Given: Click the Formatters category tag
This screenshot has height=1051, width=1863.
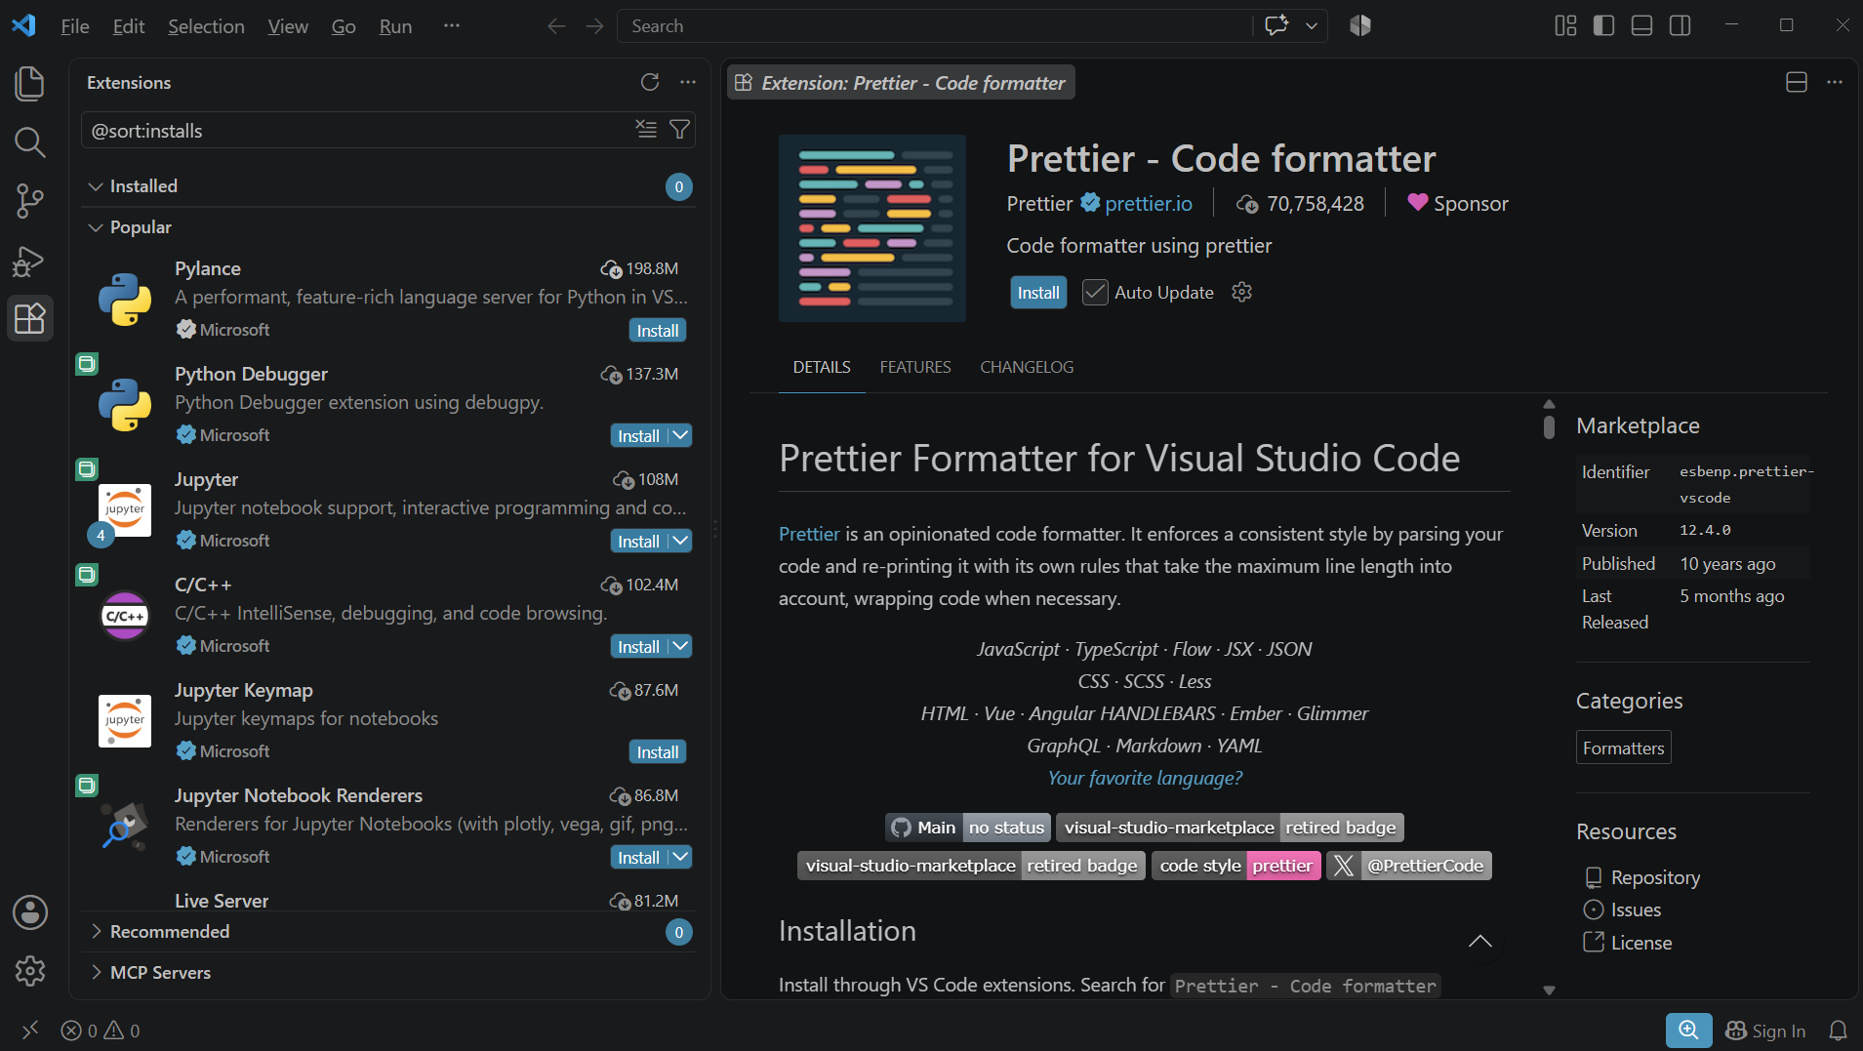Looking at the screenshot, I should coord(1623,748).
